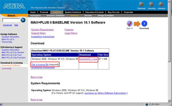Select the Devices submenu item

click(88, 15)
